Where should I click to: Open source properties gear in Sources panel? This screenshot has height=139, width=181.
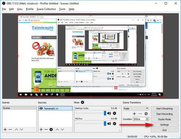point(51,130)
